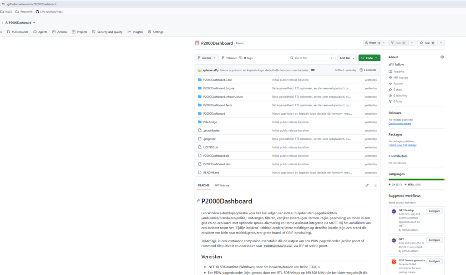Viewport: 466px width, 275px height.
Task: Open the Readme link in About
Action: (x=396, y=71)
